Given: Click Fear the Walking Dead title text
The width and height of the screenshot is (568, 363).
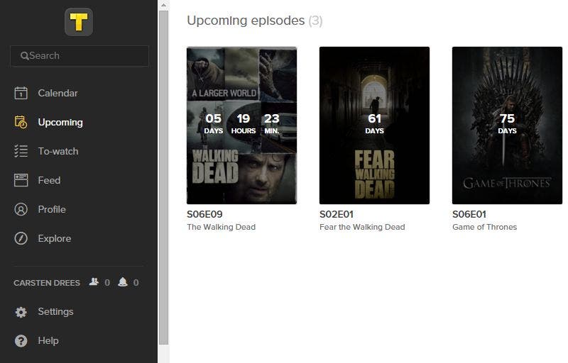Looking at the screenshot, I should [x=362, y=227].
